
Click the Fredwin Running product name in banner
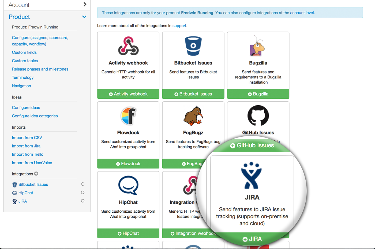click(x=197, y=13)
